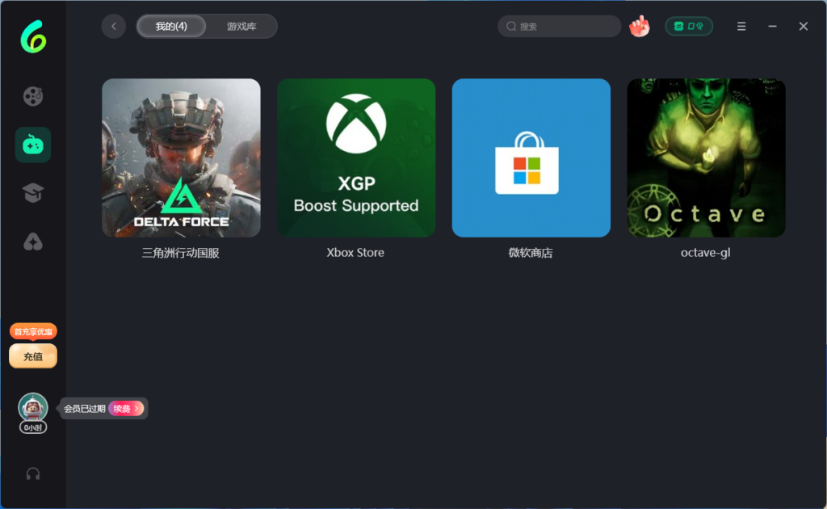The height and width of the screenshot is (509, 827).
Task: Click the green app logo in the sidebar
Action: (33, 36)
